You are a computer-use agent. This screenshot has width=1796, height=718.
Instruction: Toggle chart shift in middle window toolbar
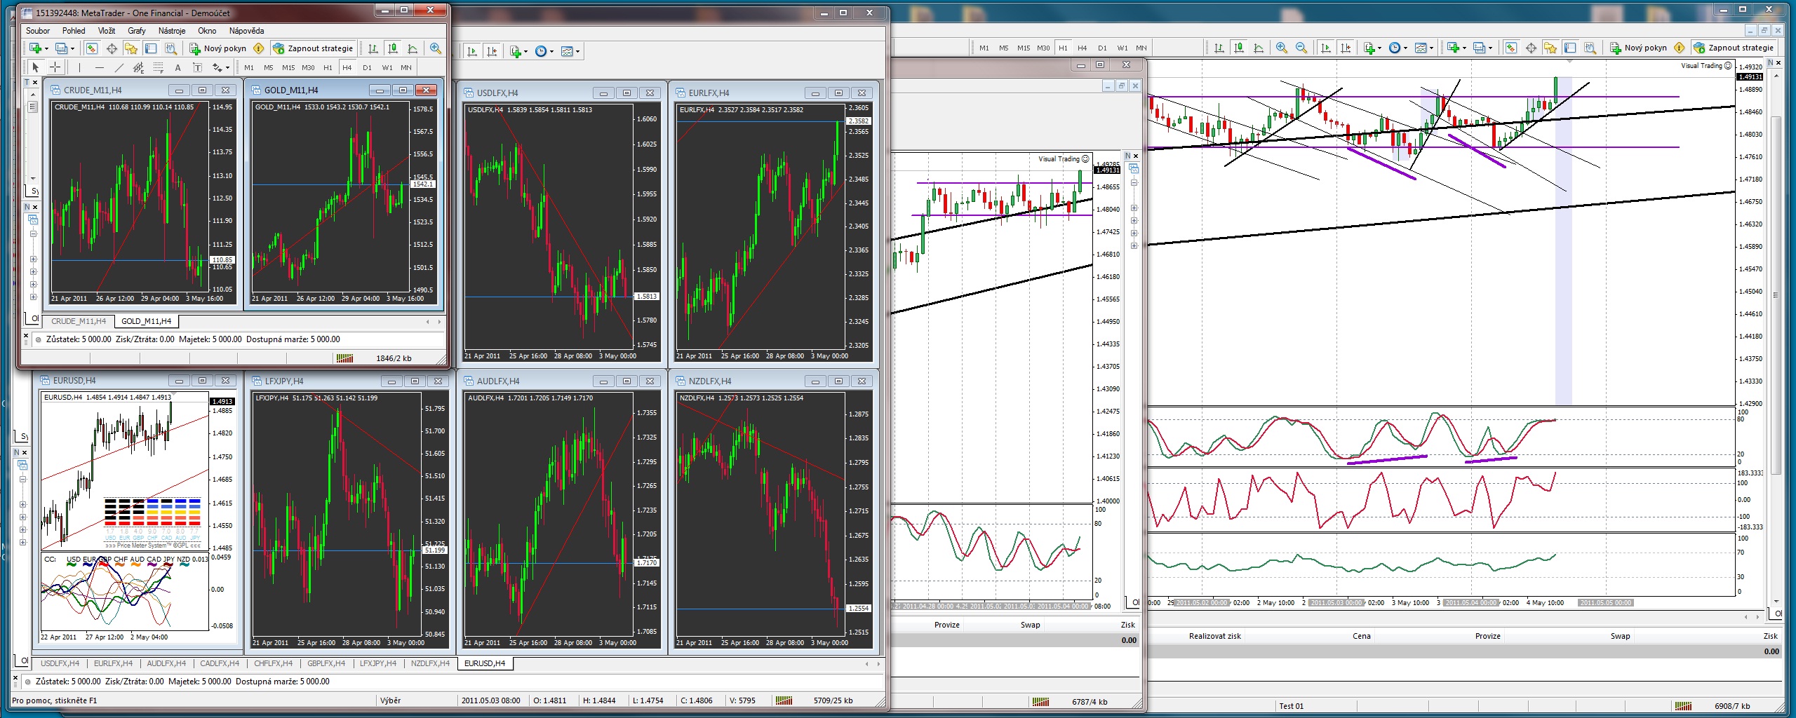[492, 51]
